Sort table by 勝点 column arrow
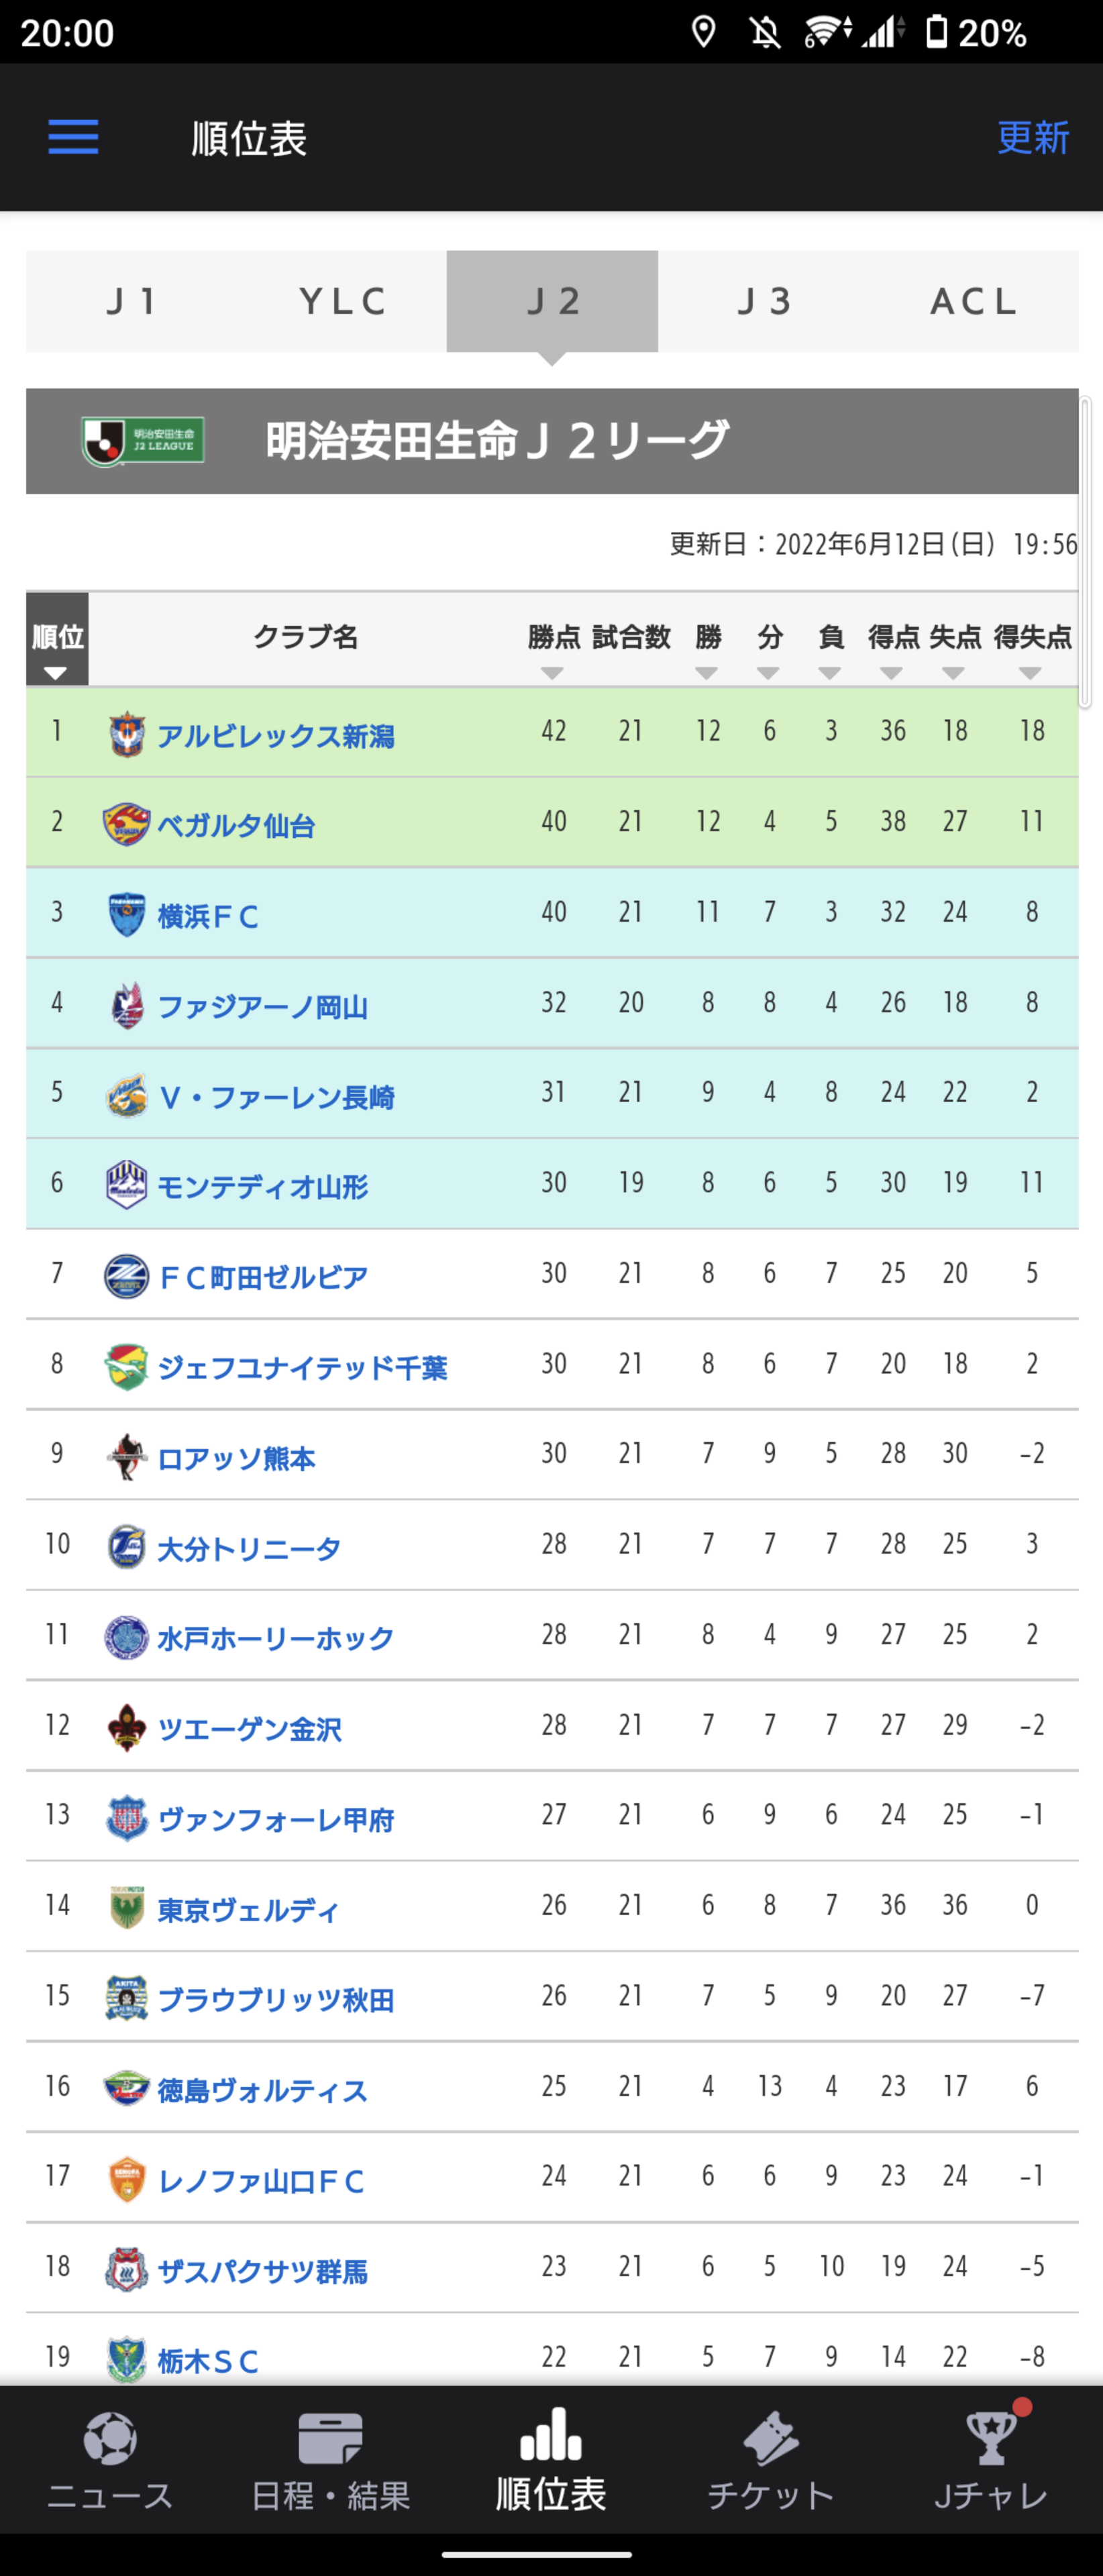This screenshot has height=2576, width=1103. click(552, 673)
